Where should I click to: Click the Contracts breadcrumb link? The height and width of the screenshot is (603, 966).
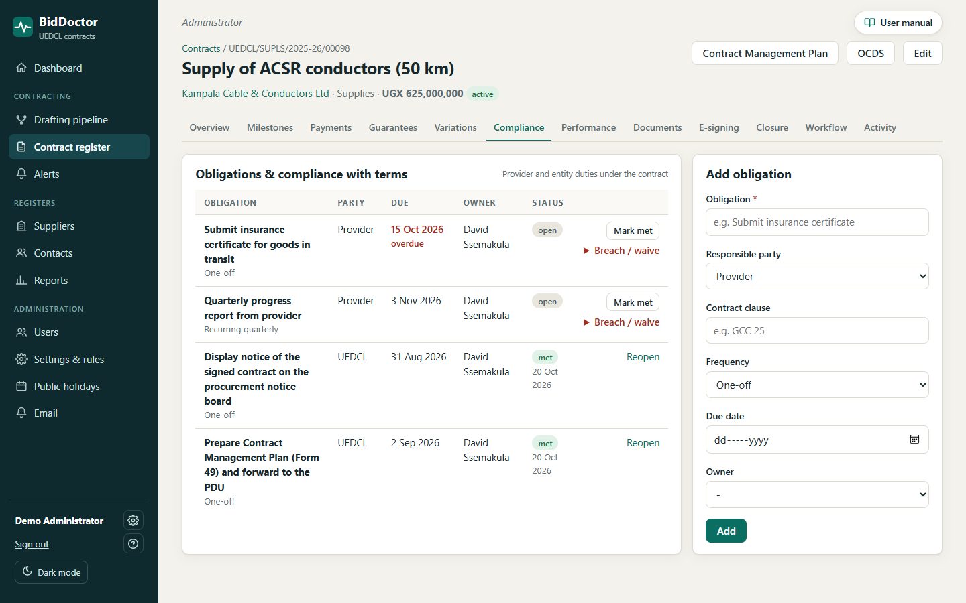point(201,48)
